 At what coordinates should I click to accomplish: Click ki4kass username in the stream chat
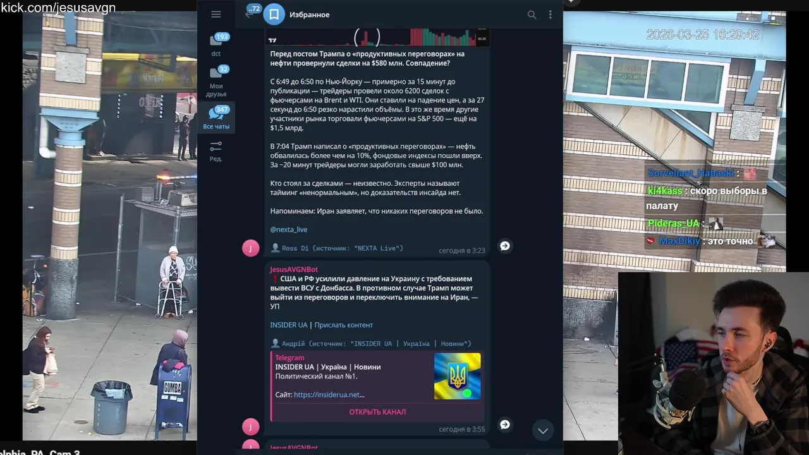665,191
